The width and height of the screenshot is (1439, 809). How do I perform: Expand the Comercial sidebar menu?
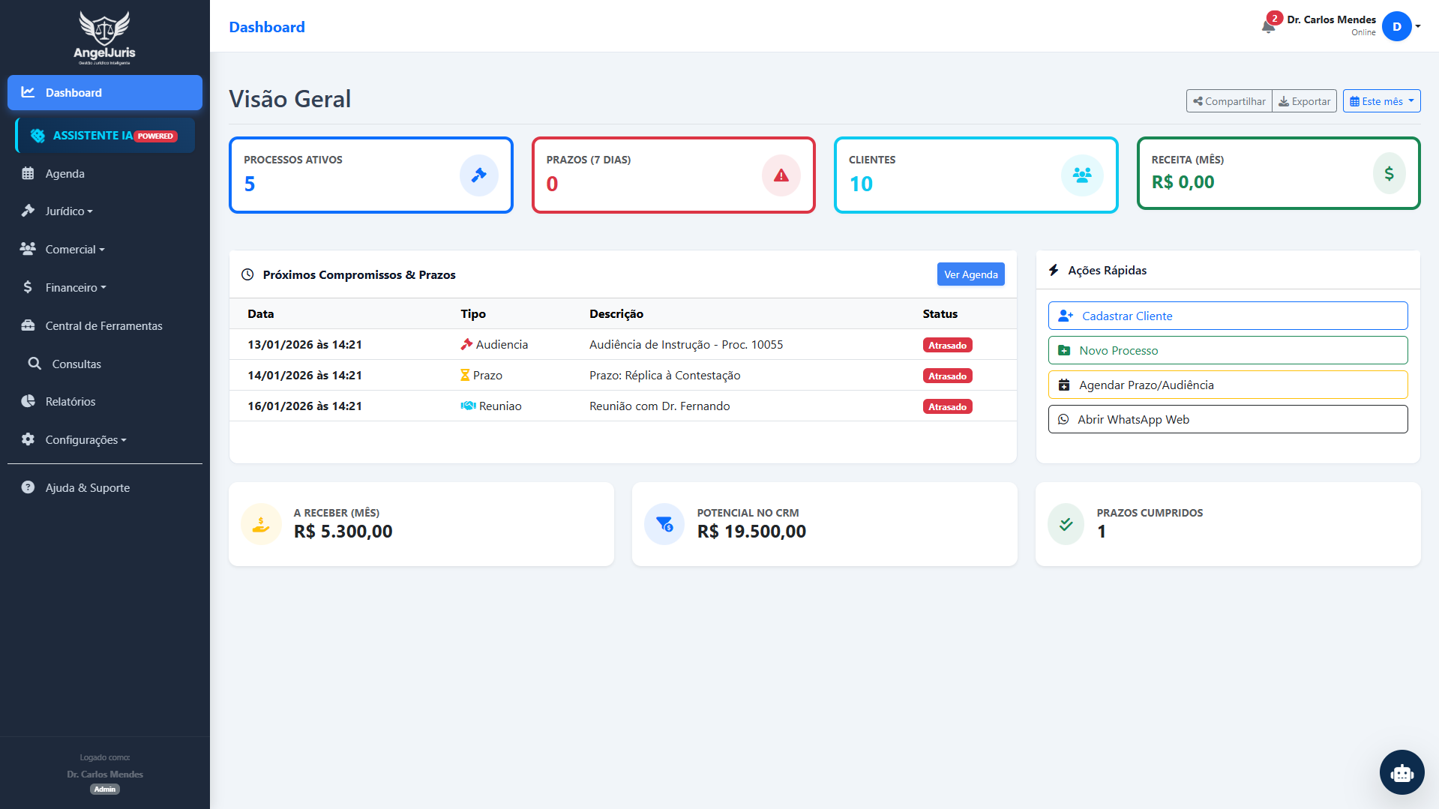pos(74,250)
